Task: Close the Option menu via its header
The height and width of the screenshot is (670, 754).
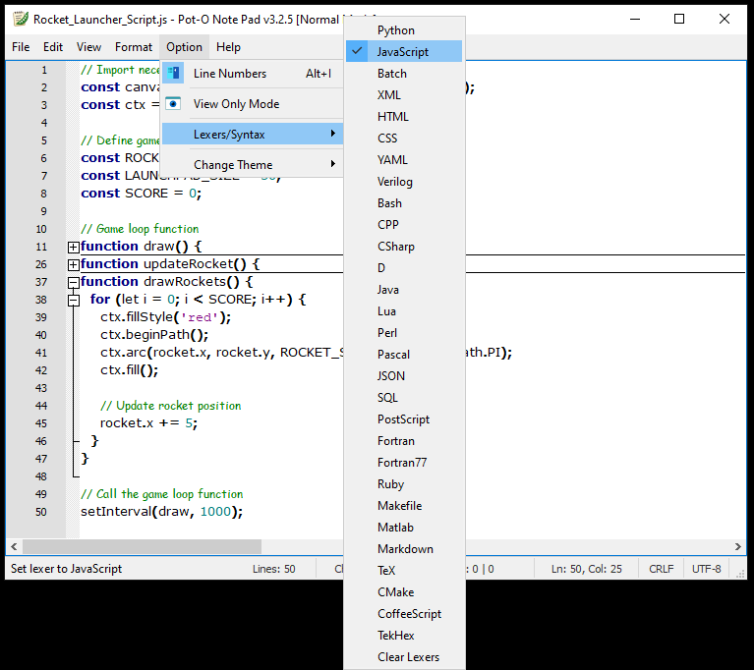Action: (x=184, y=47)
